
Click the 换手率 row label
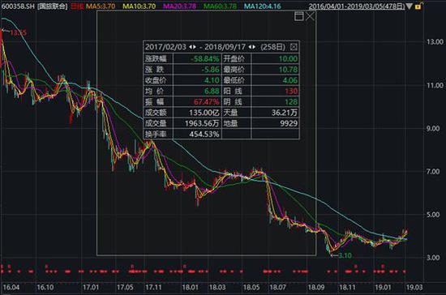pyautogui.click(x=156, y=135)
